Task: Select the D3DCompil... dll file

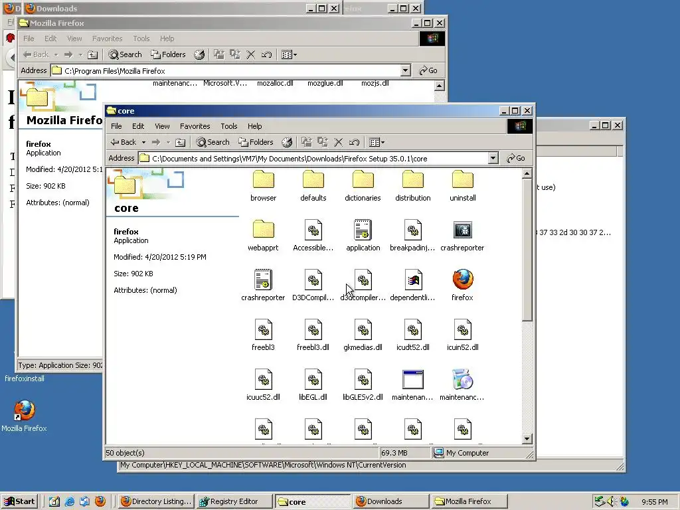Action: (x=313, y=286)
